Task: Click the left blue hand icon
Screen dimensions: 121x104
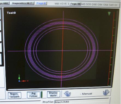Action: click(x=67, y=94)
